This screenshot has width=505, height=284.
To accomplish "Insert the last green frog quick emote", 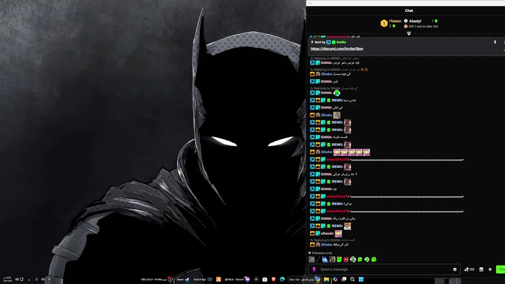I will 374,259.
